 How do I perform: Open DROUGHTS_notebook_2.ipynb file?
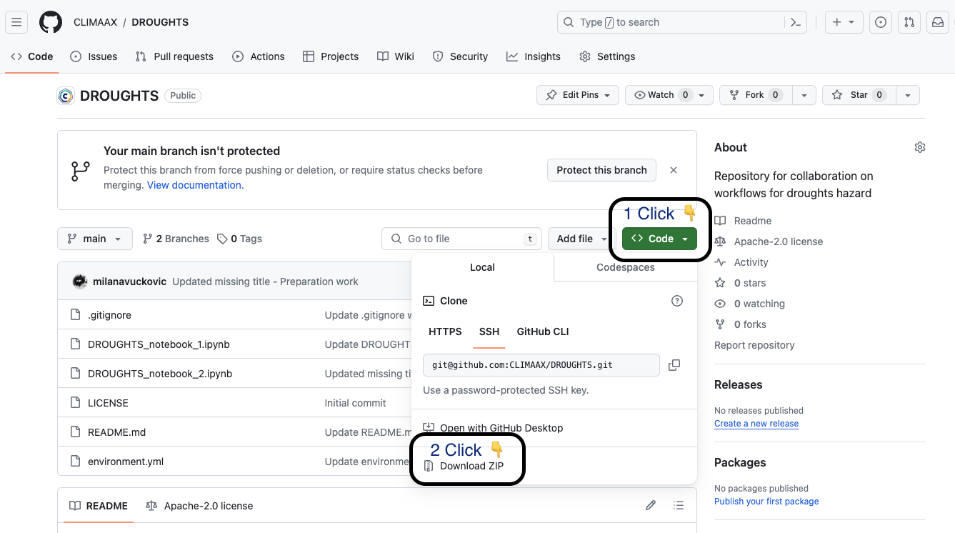[160, 374]
